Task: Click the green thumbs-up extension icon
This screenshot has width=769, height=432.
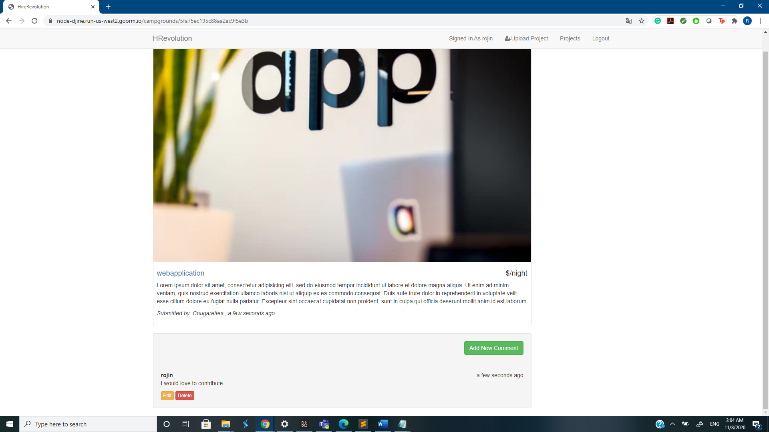Action: (696, 21)
